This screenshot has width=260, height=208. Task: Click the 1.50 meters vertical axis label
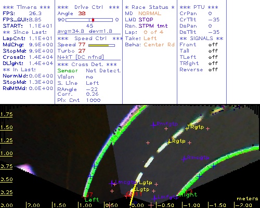click(6, 127)
